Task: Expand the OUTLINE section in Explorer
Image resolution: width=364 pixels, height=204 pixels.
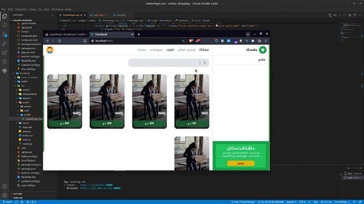Action: [18, 194]
